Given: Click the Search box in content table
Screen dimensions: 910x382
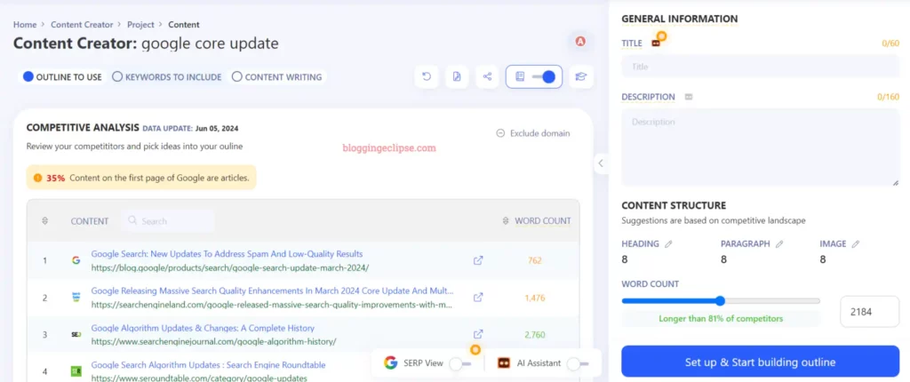Looking at the screenshot, I should tap(168, 221).
